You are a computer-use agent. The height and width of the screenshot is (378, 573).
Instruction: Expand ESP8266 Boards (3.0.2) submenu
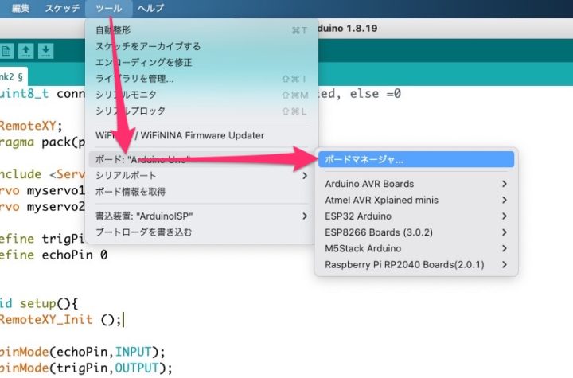pyautogui.click(x=415, y=232)
